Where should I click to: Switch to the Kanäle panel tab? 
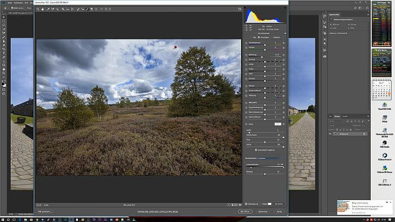point(345,116)
